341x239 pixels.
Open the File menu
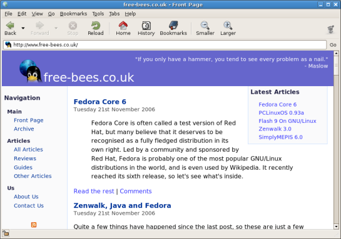click(x=8, y=14)
